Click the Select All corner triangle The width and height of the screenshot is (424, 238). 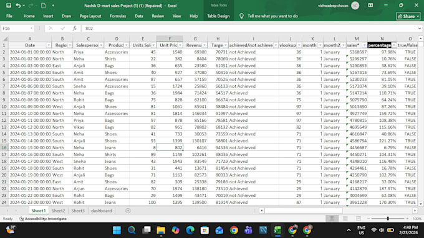[4, 39]
